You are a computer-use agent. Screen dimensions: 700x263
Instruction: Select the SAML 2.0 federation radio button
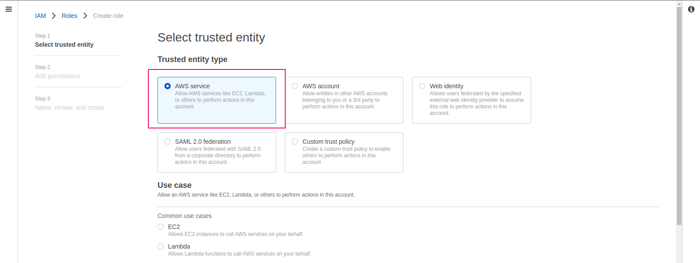pyautogui.click(x=168, y=142)
